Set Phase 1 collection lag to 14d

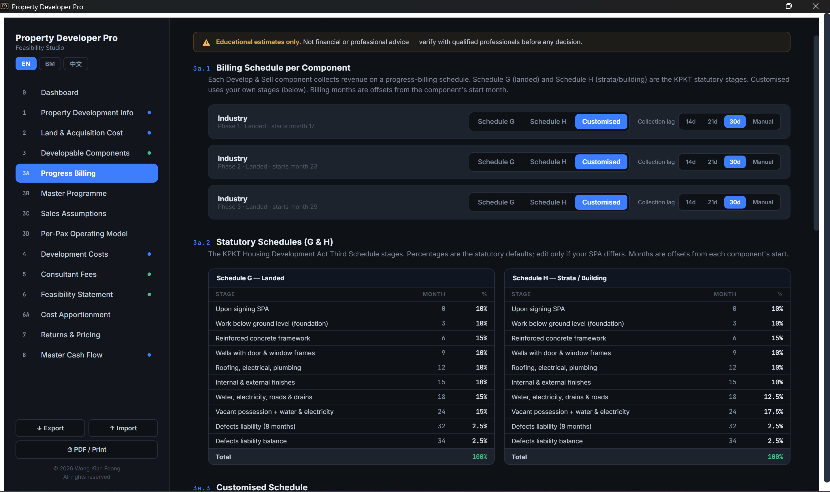click(x=691, y=122)
